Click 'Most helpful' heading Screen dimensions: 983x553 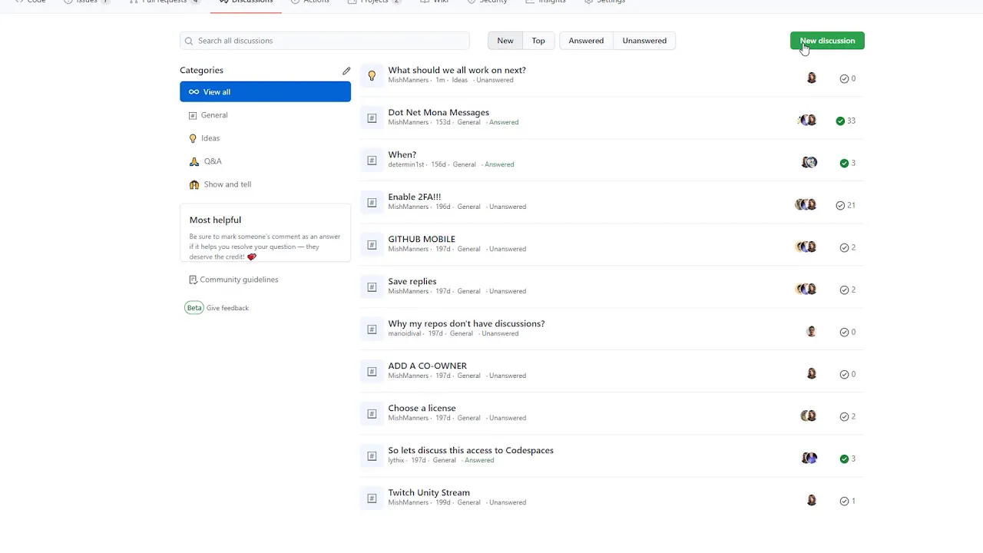[x=215, y=220]
